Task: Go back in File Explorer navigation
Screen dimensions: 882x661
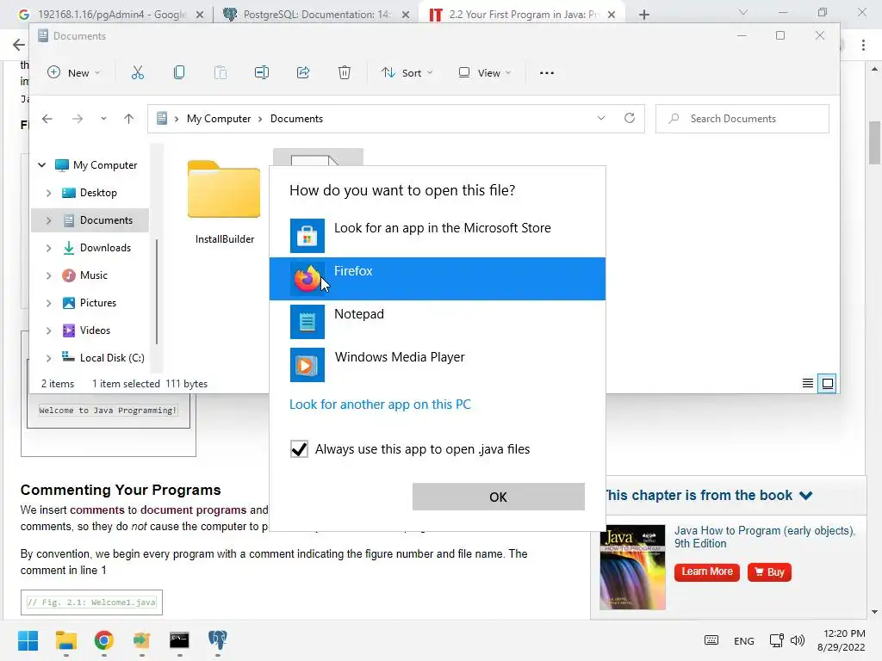Action: click(47, 119)
